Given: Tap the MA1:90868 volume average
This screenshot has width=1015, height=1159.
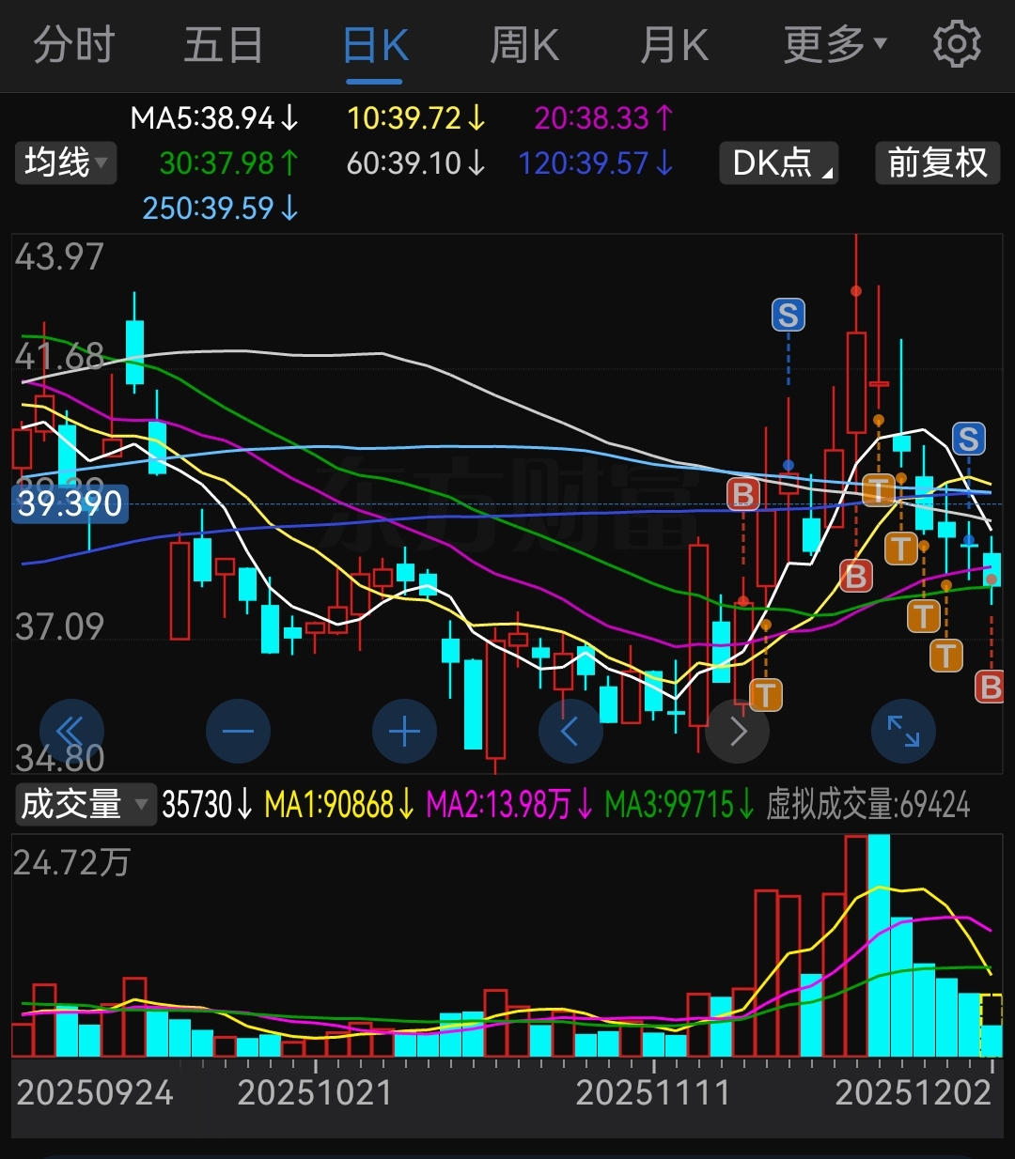Looking at the screenshot, I should [339, 805].
